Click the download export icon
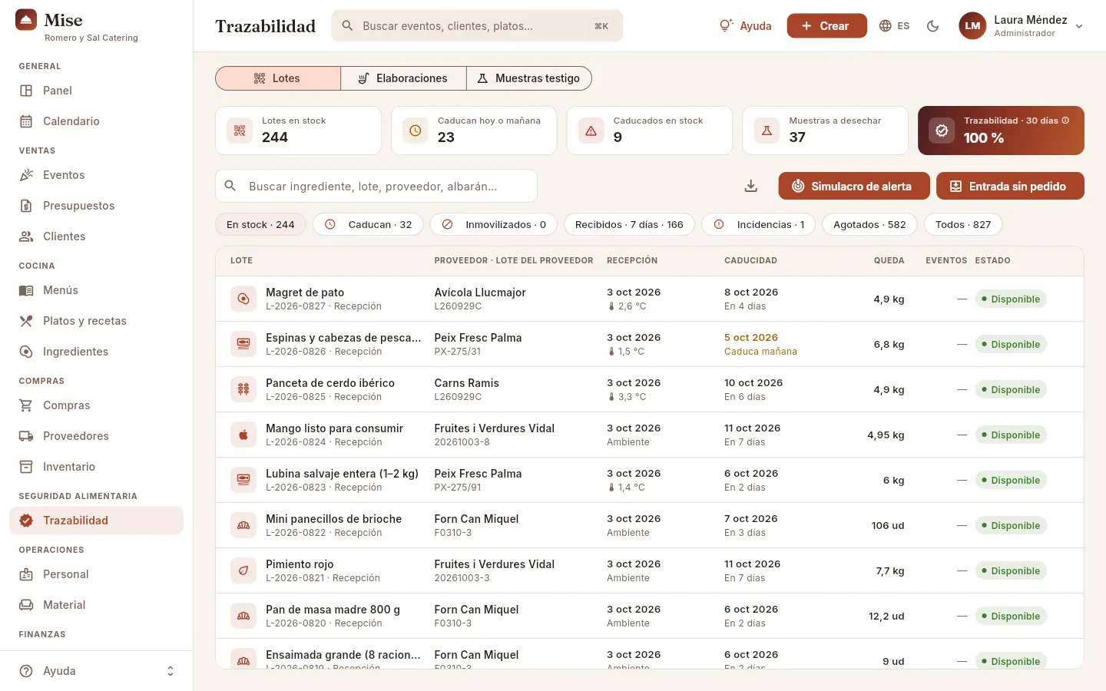This screenshot has width=1106, height=691. tap(751, 186)
